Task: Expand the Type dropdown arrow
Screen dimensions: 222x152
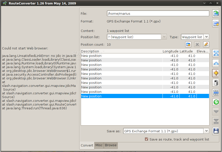Action: [206, 37]
